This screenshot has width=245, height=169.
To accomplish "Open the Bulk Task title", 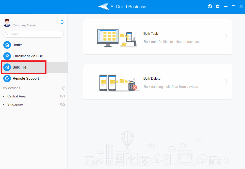I will pyautogui.click(x=151, y=33).
